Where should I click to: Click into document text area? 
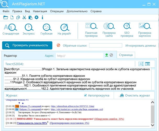pyautogui.click(x=78, y=79)
